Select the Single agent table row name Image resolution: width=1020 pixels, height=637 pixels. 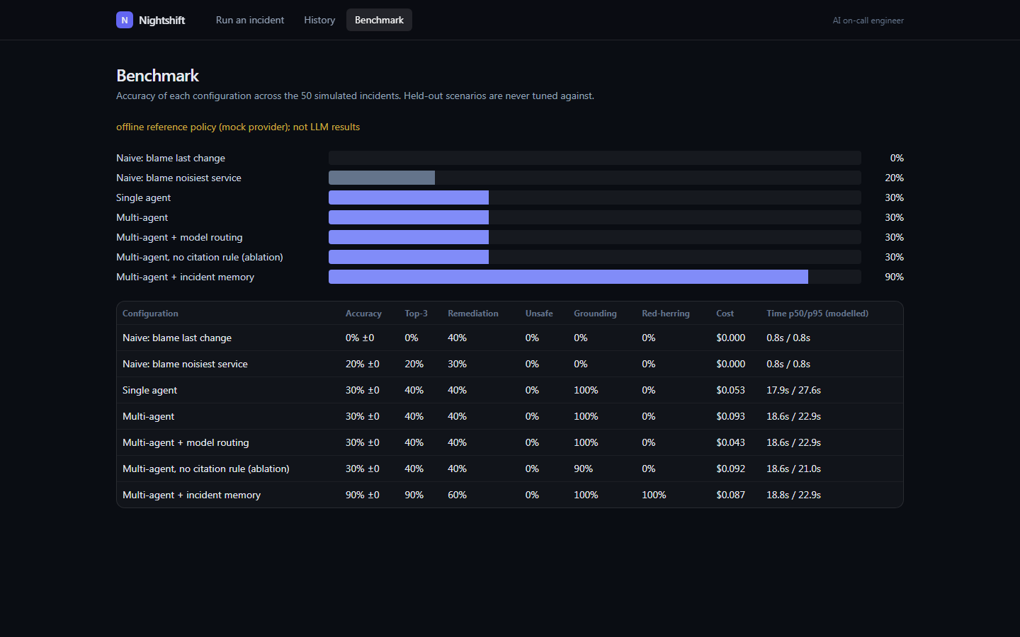pyautogui.click(x=149, y=390)
